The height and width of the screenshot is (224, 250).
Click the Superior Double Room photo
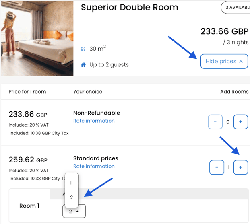pyautogui.click(x=37, y=38)
